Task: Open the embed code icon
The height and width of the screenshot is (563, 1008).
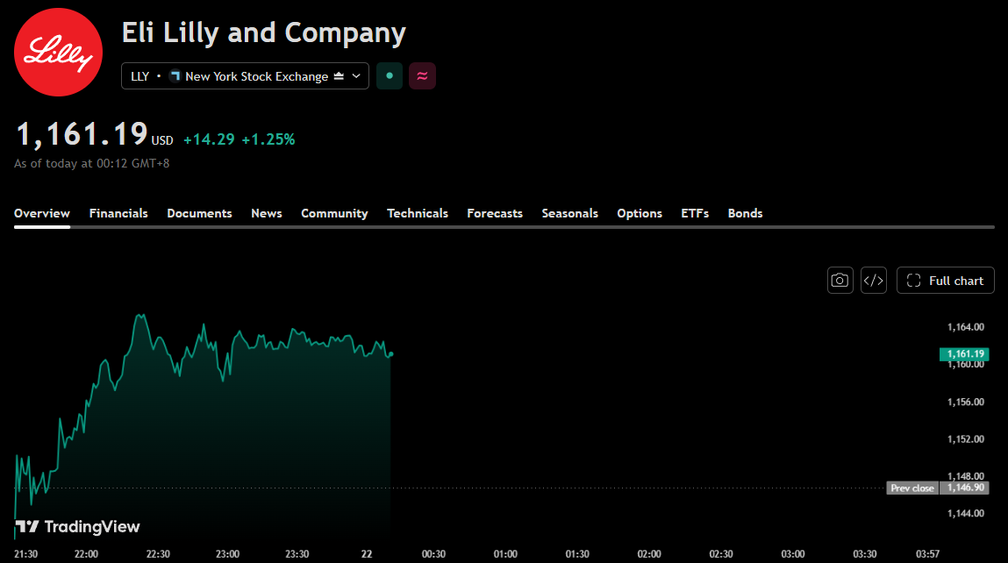Action: (x=873, y=281)
